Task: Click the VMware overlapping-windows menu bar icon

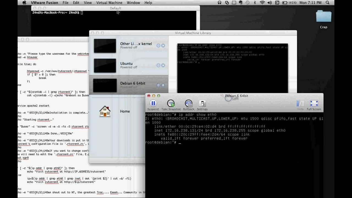Action: [227, 3]
